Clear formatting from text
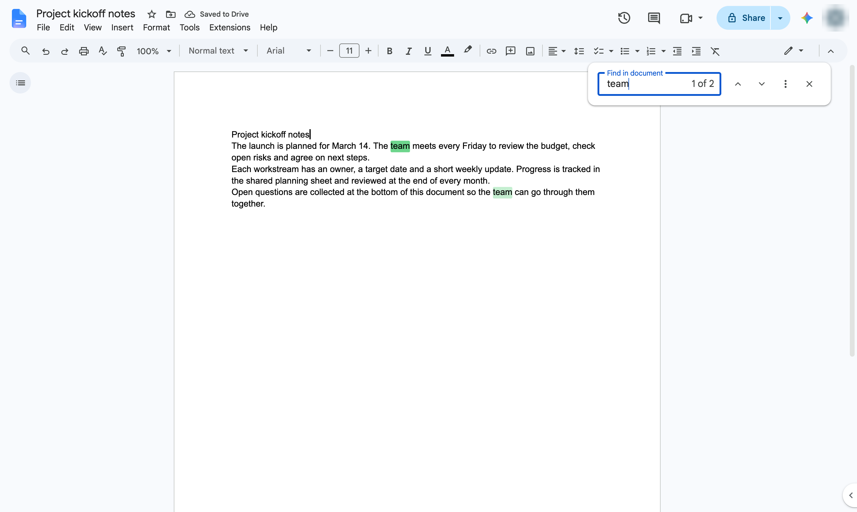 (715, 51)
